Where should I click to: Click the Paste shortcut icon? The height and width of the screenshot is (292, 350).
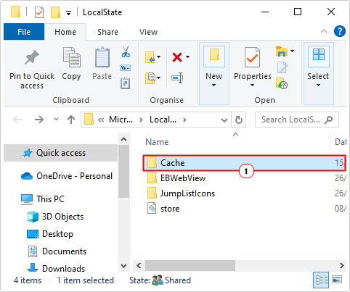[126, 83]
